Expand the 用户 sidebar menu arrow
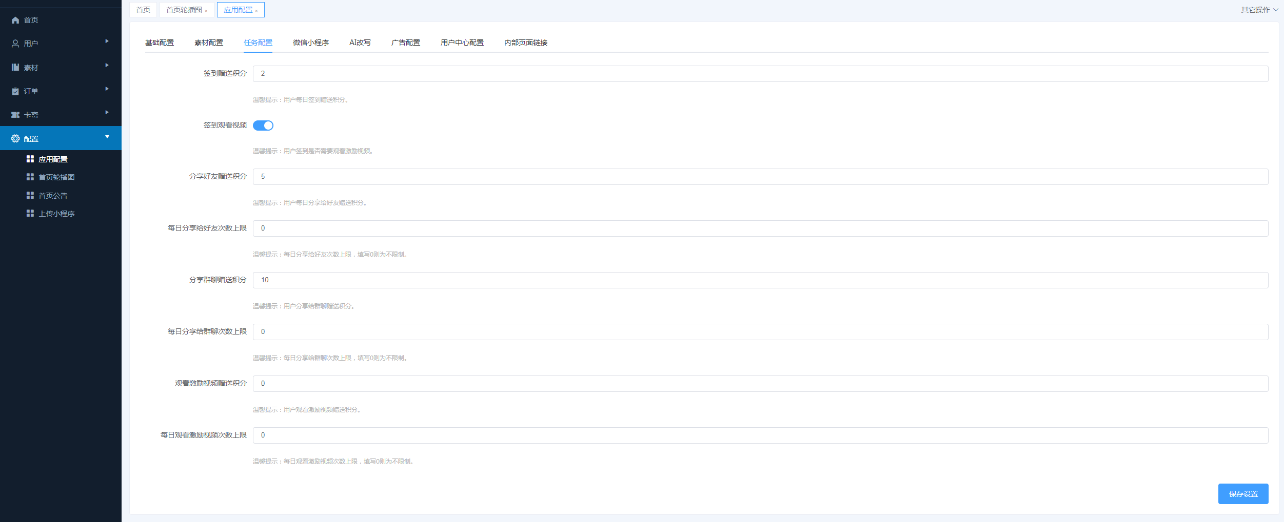Viewport: 1284px width, 522px height. point(107,41)
